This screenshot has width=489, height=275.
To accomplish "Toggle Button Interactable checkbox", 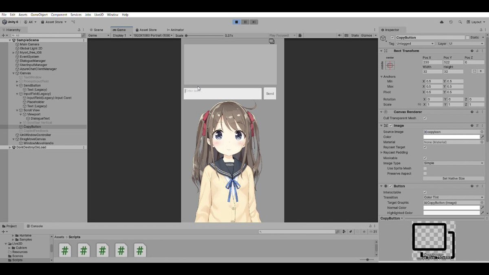I will [425, 192].
